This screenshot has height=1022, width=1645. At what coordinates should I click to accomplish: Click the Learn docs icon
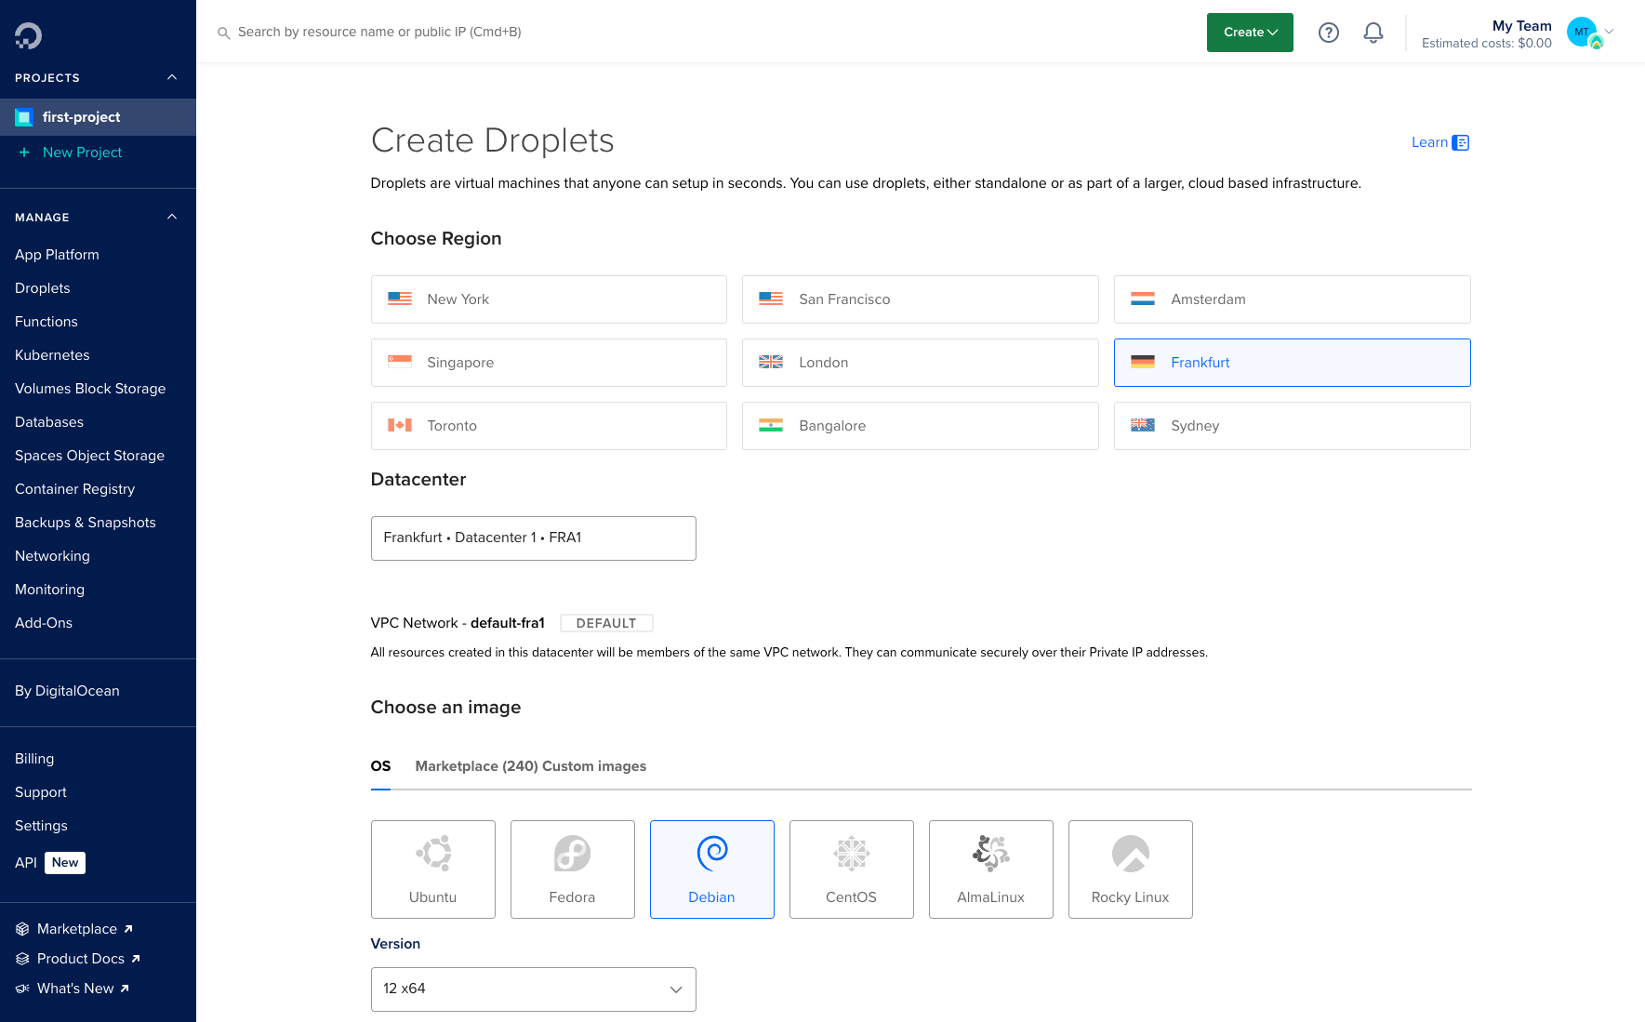tap(1461, 142)
